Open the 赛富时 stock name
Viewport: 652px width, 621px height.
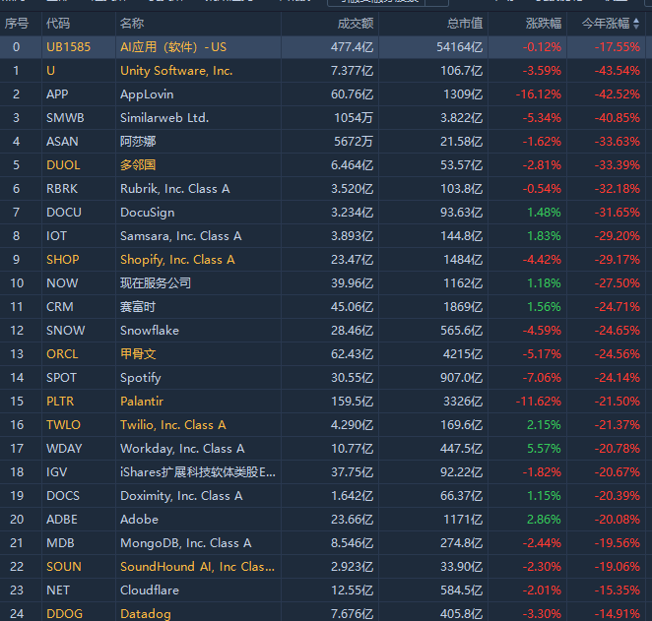tap(138, 307)
